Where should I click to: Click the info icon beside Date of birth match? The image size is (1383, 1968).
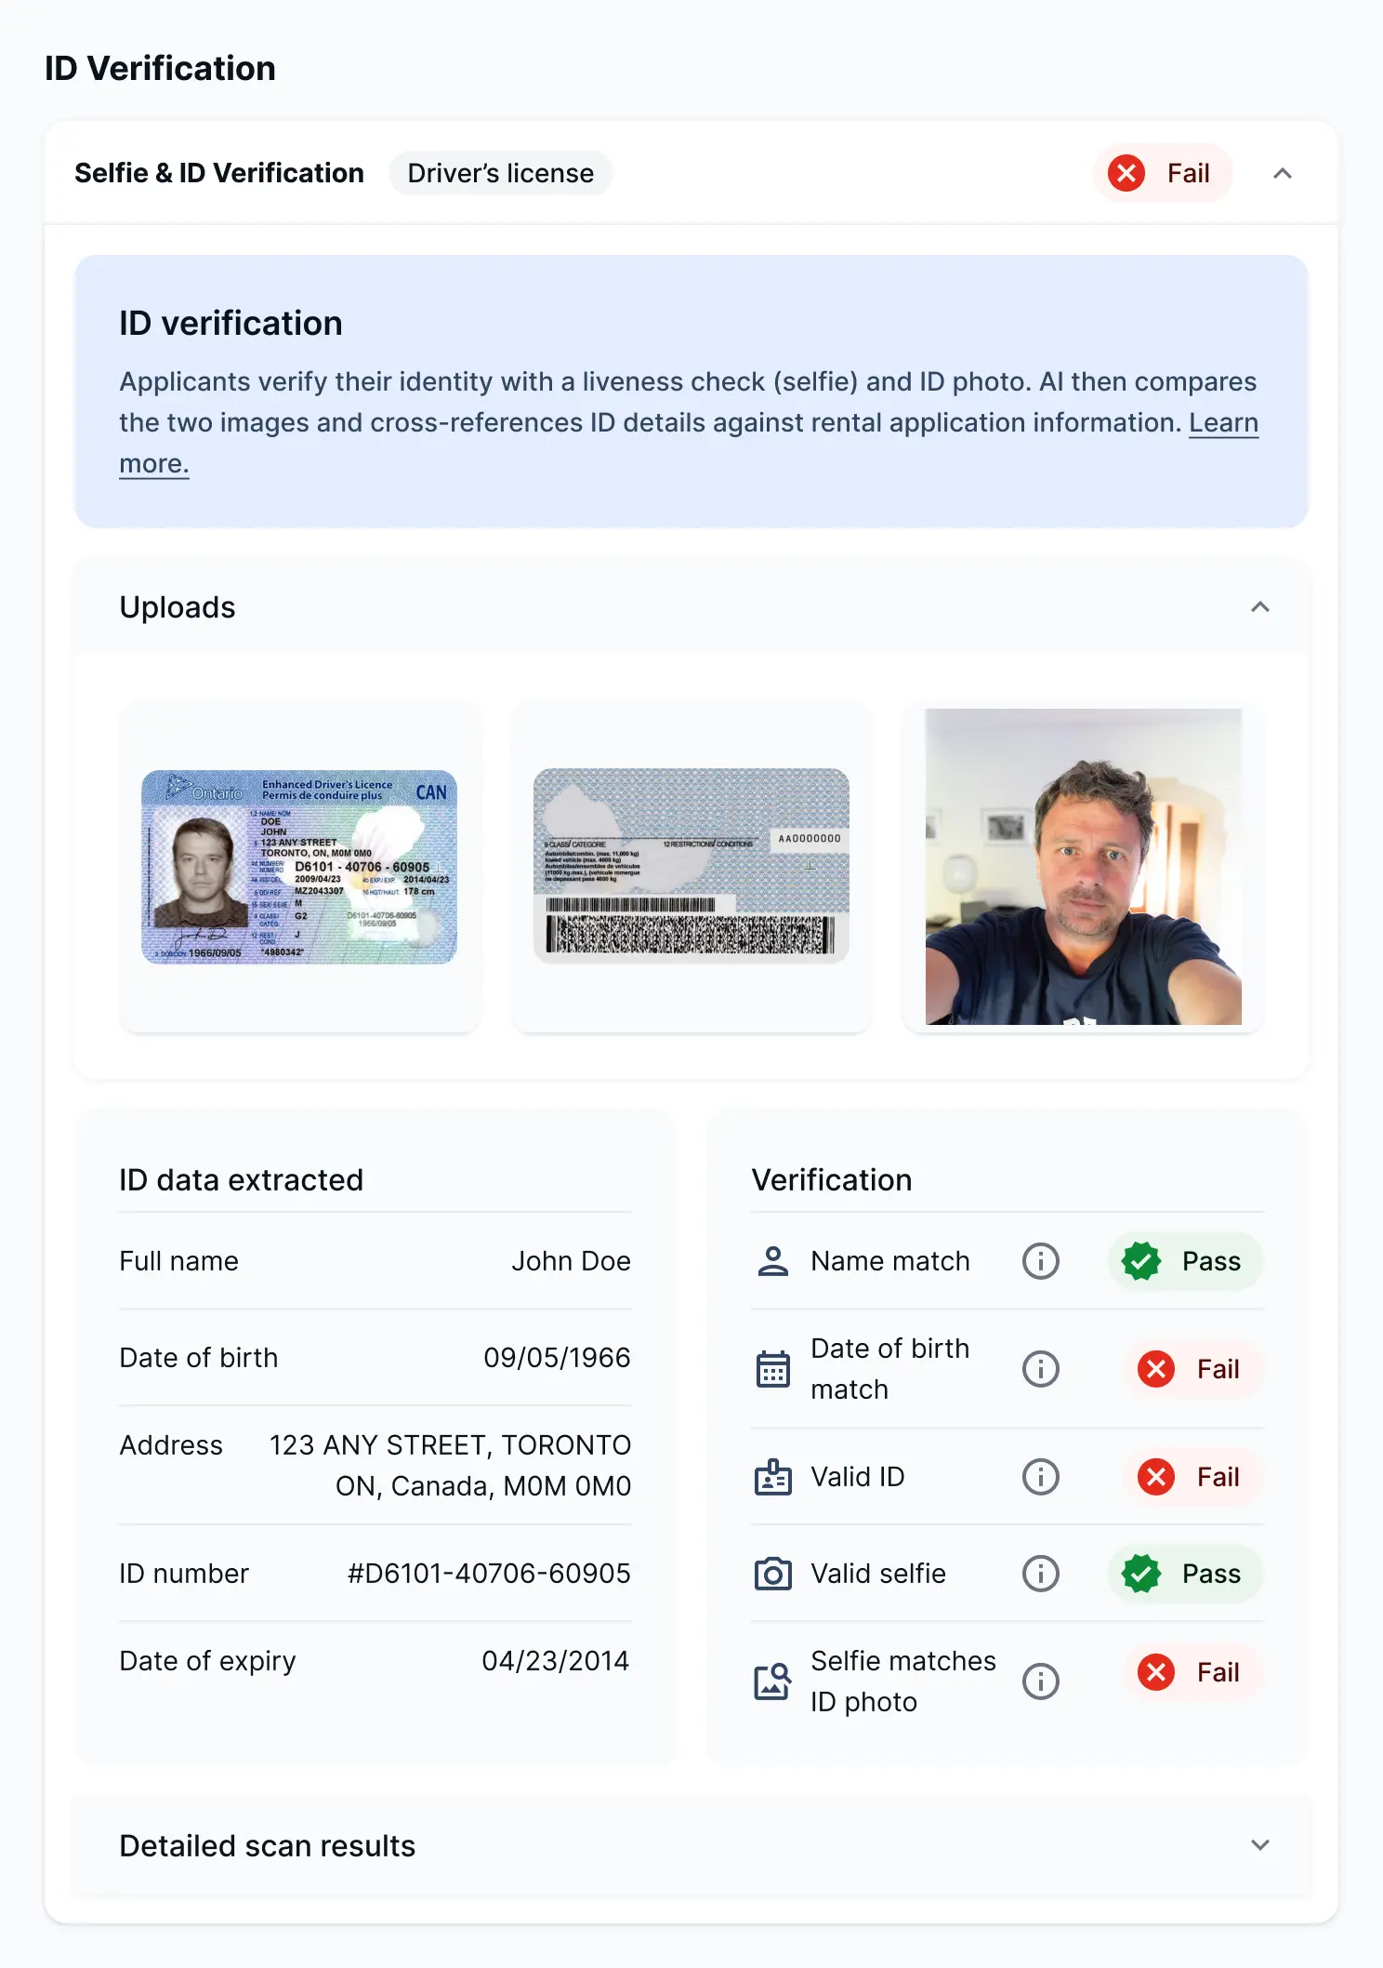coord(1040,1369)
